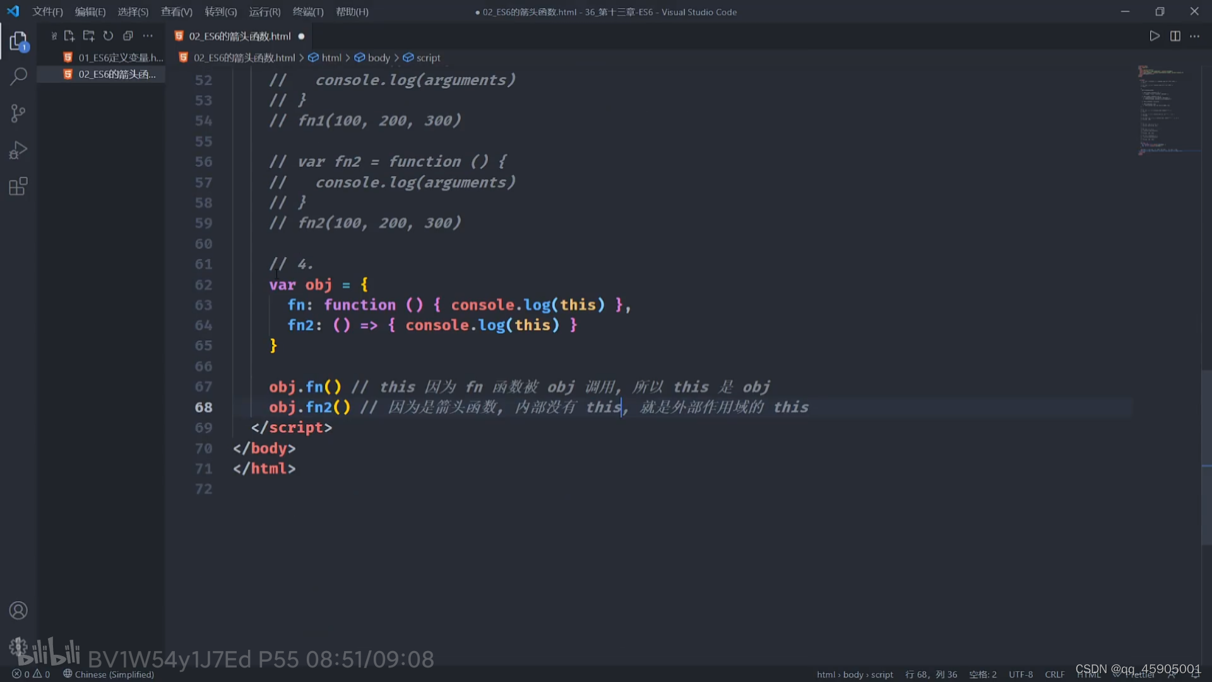Image resolution: width=1212 pixels, height=682 pixels.
Task: Open the Run and Debug view
Action: coord(18,150)
